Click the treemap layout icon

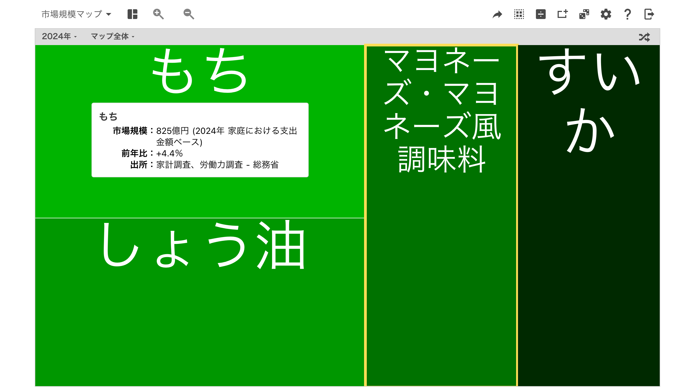(132, 14)
